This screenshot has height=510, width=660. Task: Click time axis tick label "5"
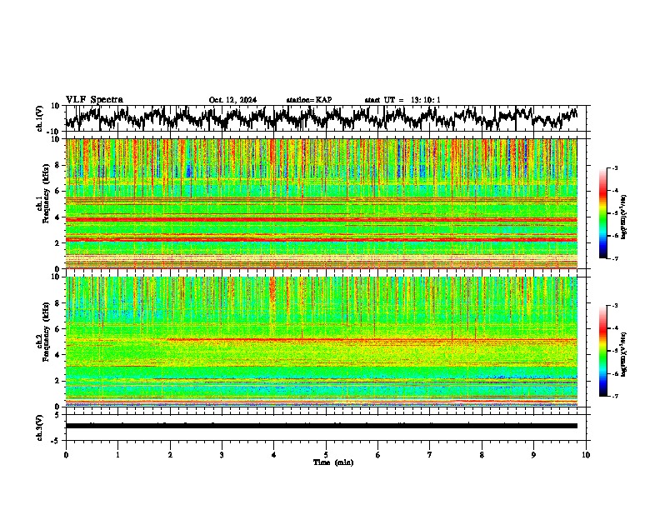coord(326,455)
